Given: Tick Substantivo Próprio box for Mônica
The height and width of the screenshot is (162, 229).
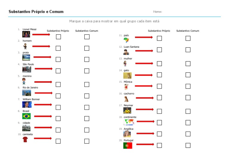Looking at the screenshot, I should (x=160, y=86).
